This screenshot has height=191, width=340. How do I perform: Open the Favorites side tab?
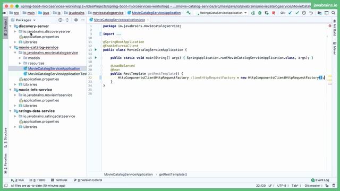click(5, 163)
